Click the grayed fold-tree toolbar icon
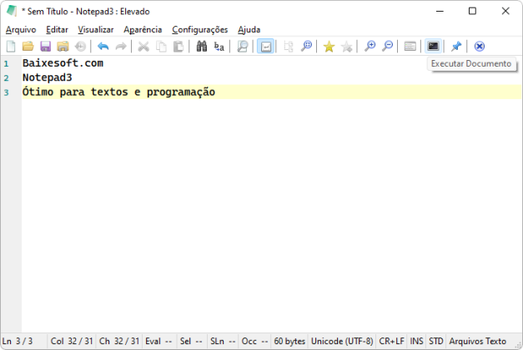Image resolution: width=523 pixels, height=350 pixels. tap(289, 47)
